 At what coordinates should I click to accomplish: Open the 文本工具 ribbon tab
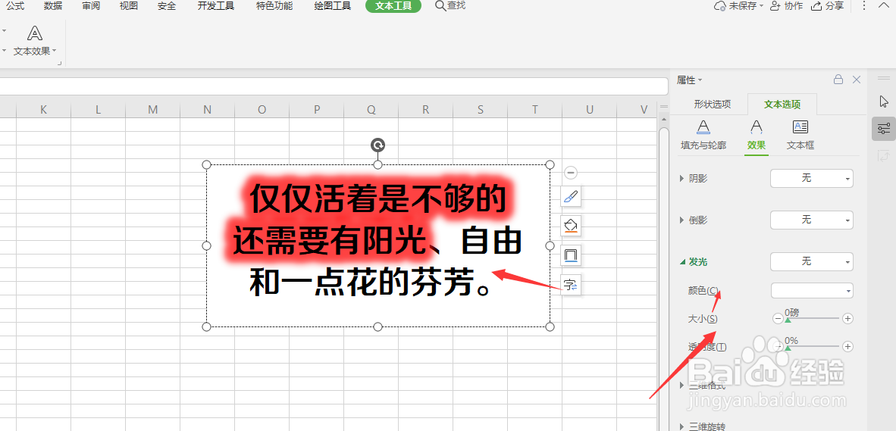[393, 6]
